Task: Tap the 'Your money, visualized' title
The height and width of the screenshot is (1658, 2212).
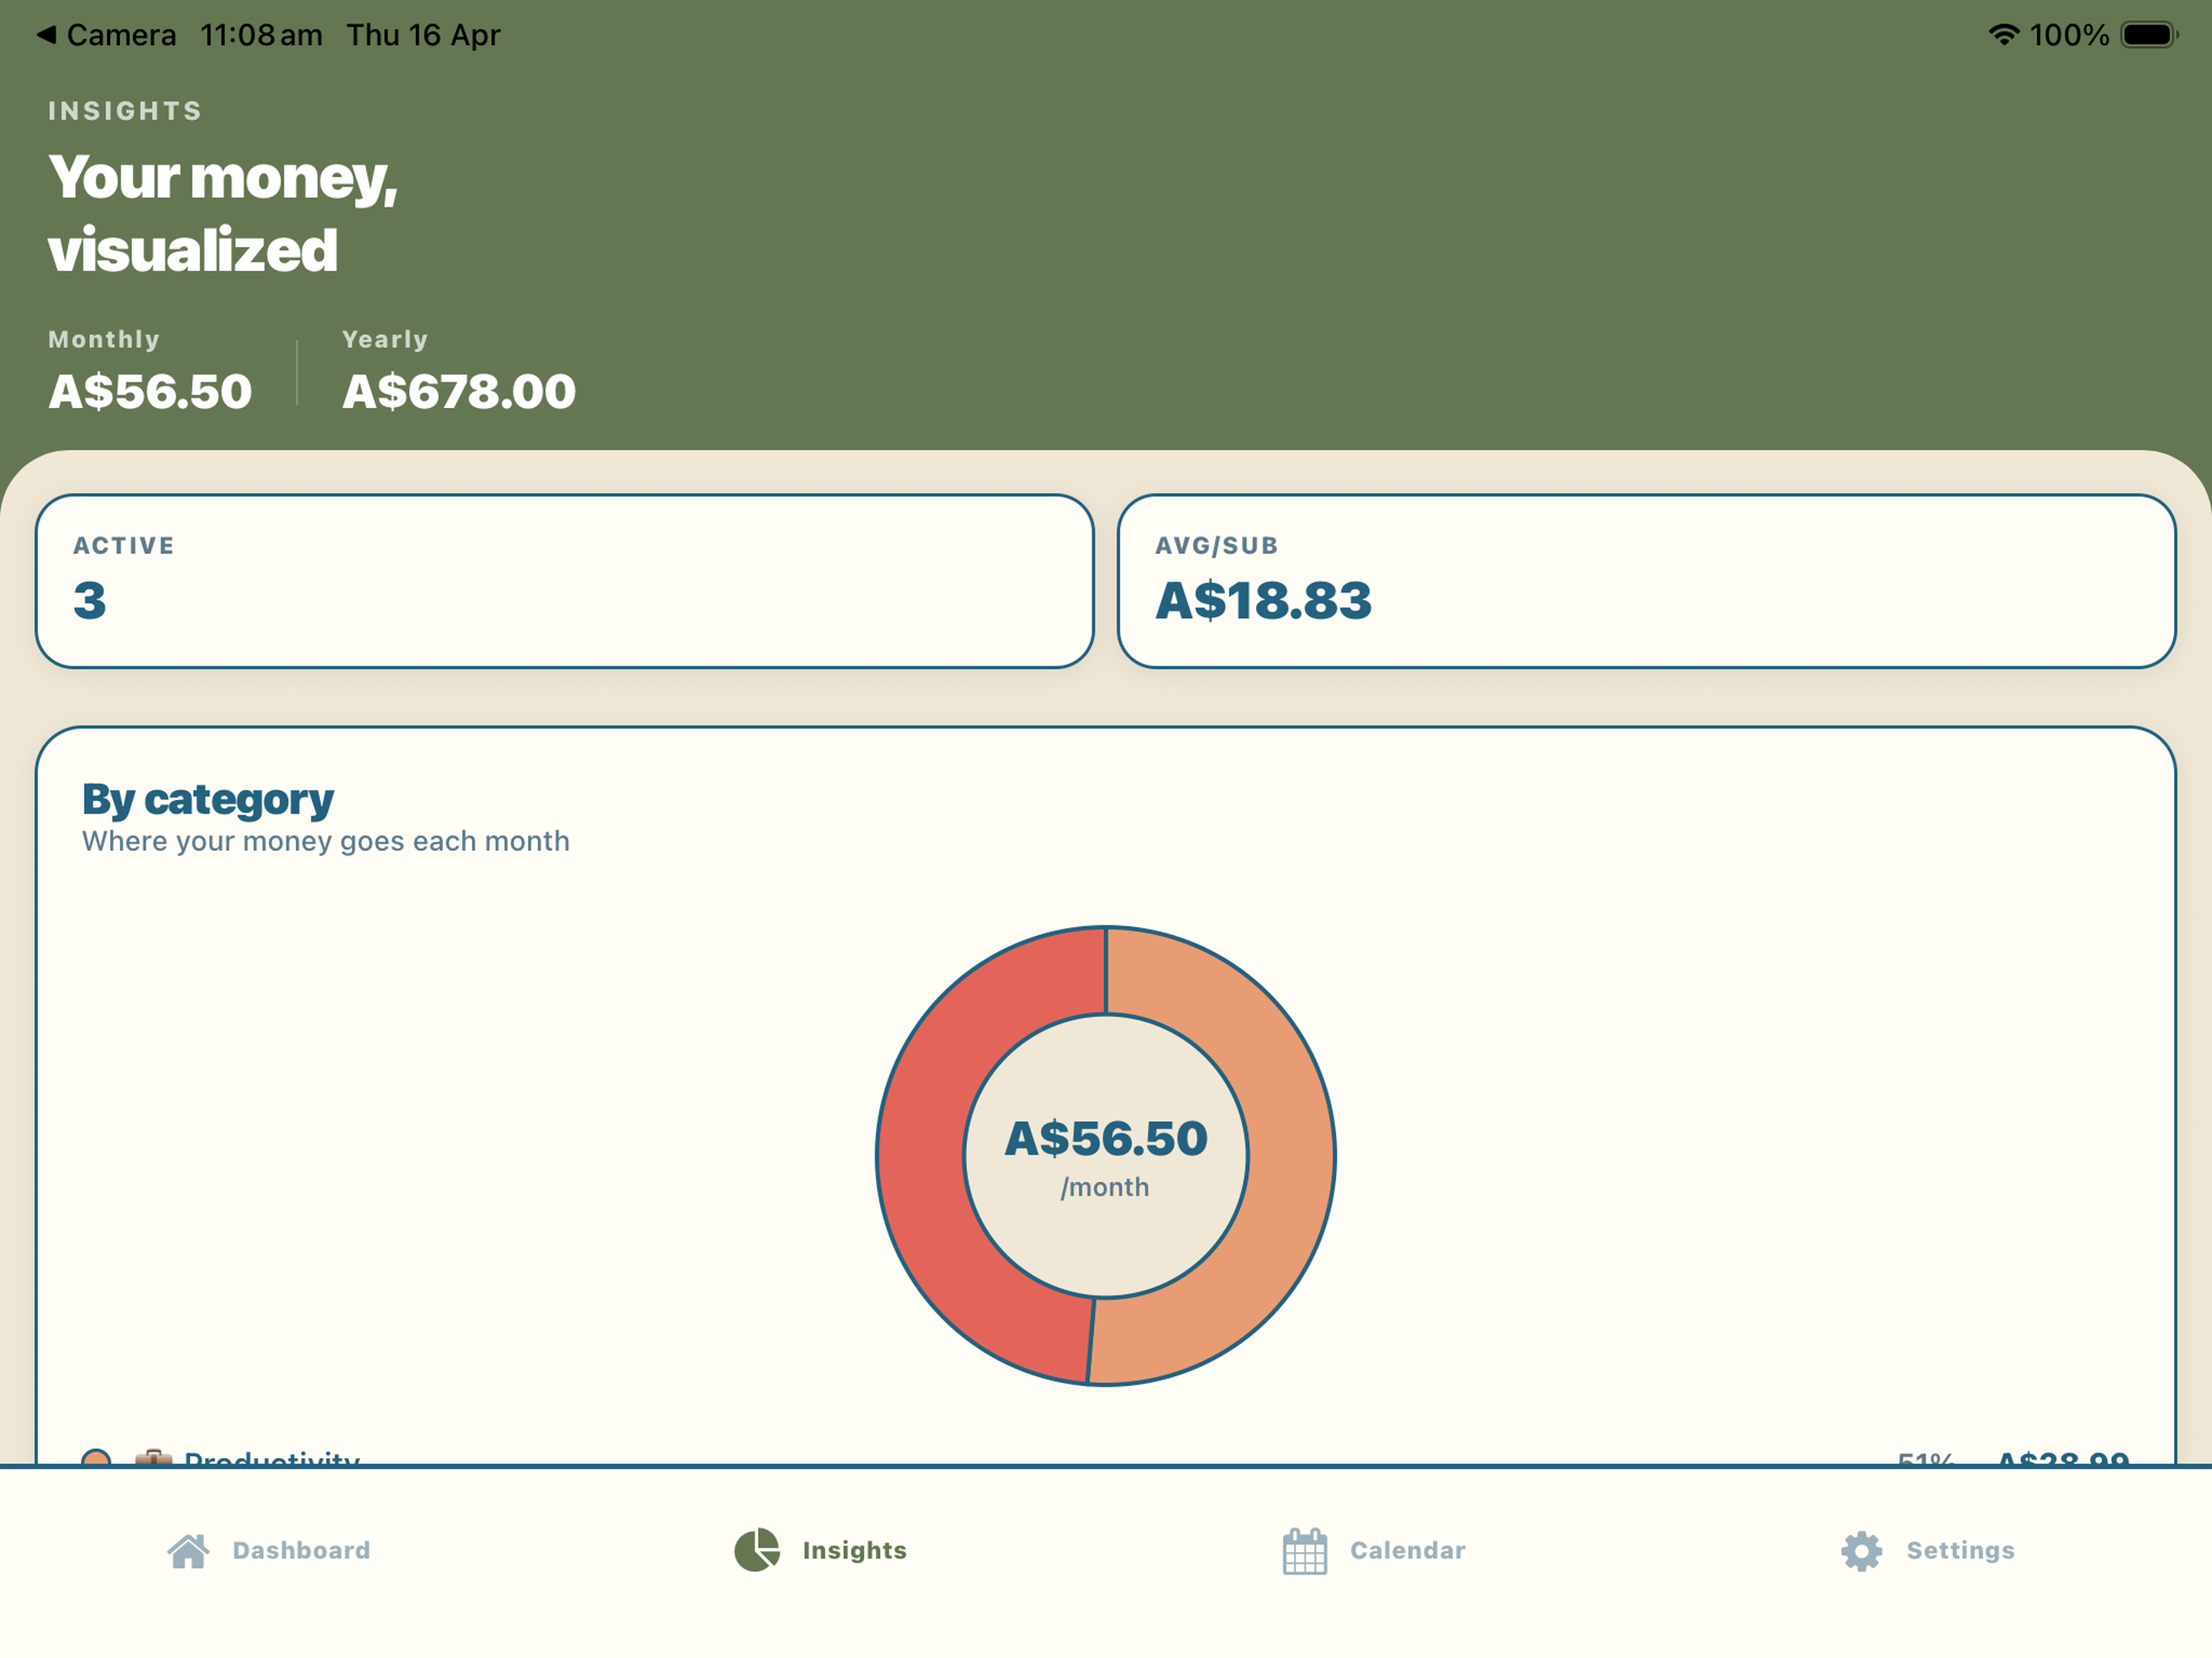Action: click(x=223, y=213)
